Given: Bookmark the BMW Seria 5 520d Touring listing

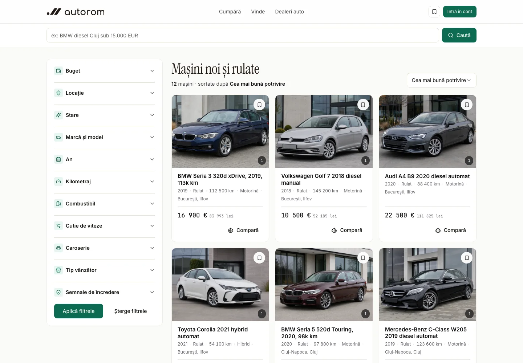Looking at the screenshot, I should click(x=363, y=258).
